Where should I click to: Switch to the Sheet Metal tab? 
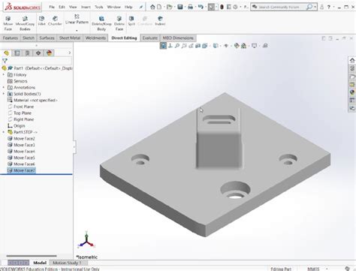coord(70,38)
